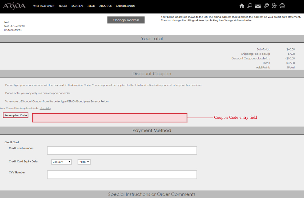This screenshot has width=304, height=198.
Task: Click the ARSOA logo
Action: pyautogui.click(x=14, y=6)
